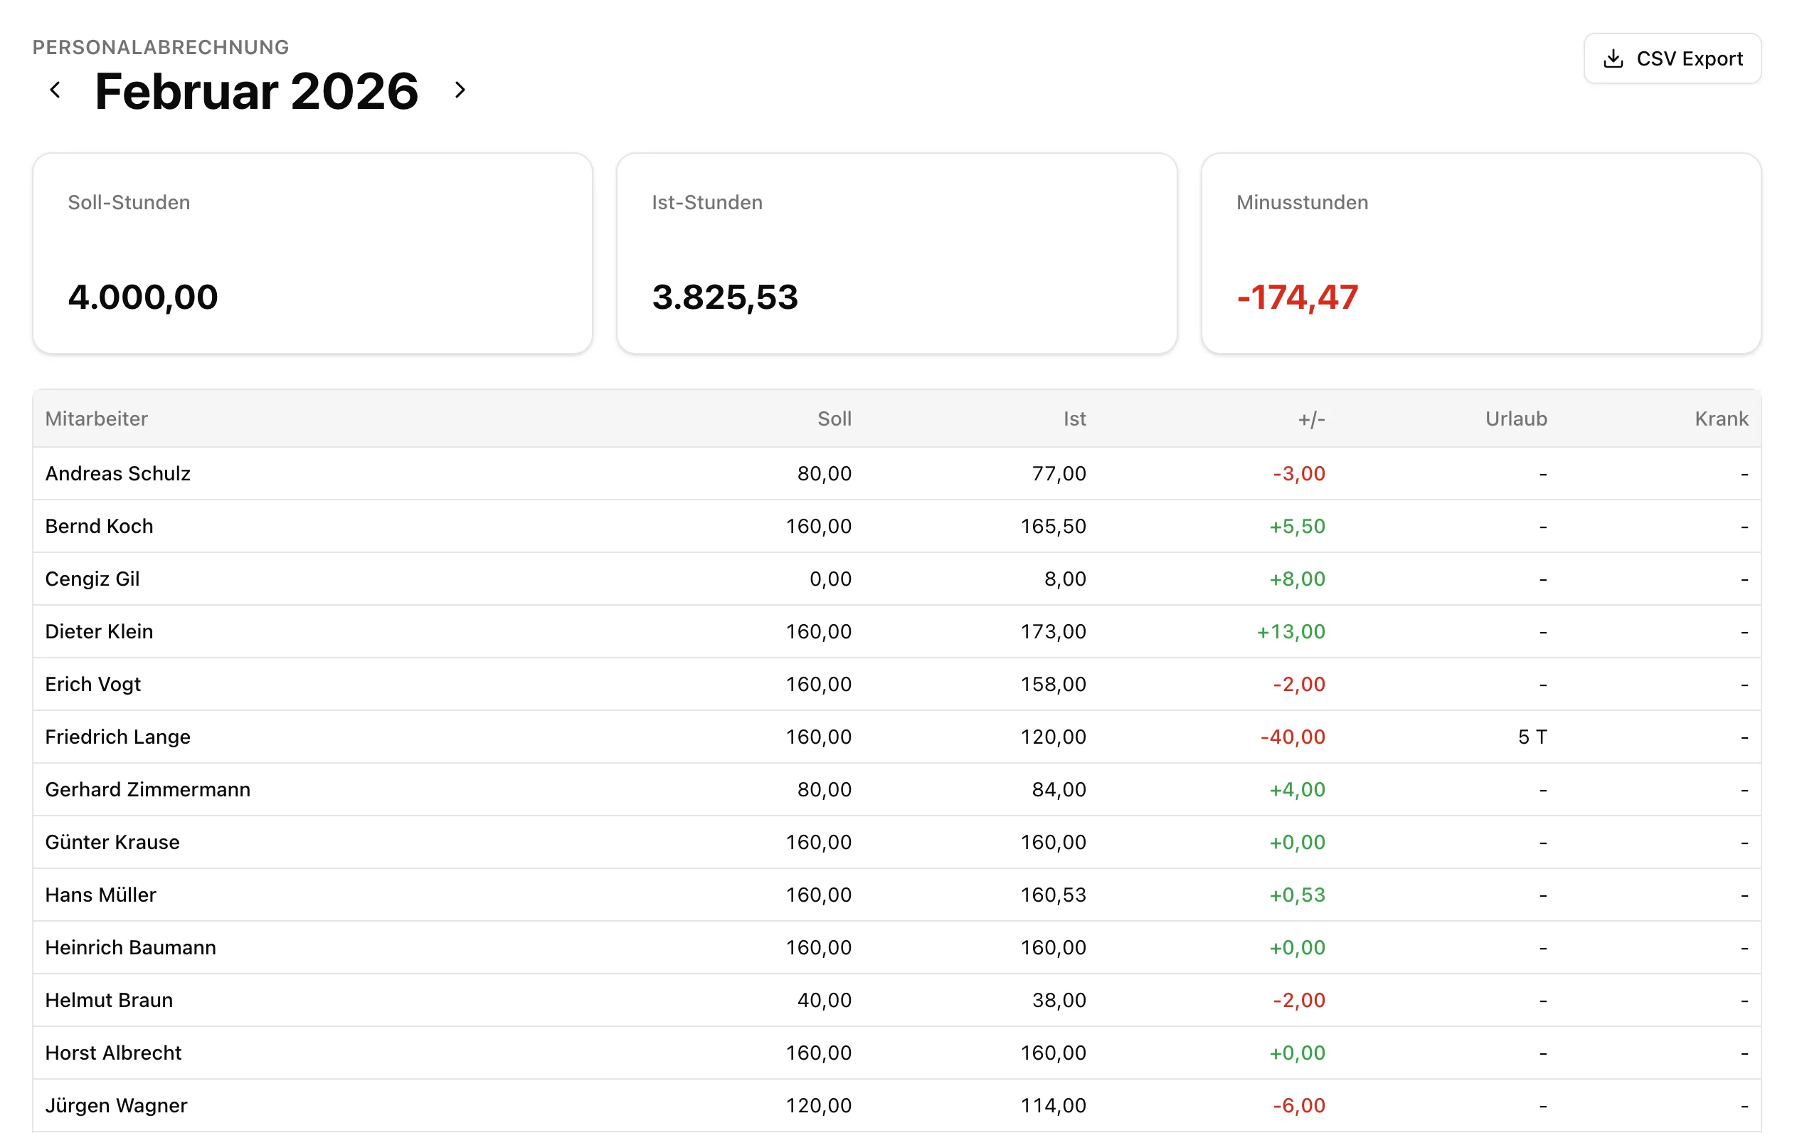Click the Urlaub column header

pos(1516,418)
